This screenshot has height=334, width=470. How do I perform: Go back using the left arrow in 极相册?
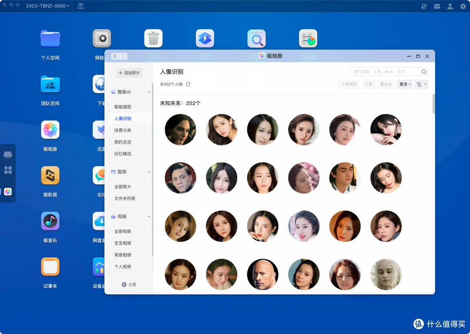(115, 56)
